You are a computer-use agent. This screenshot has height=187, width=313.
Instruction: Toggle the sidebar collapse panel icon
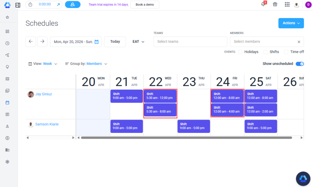pyautogui.click(x=18, y=5)
